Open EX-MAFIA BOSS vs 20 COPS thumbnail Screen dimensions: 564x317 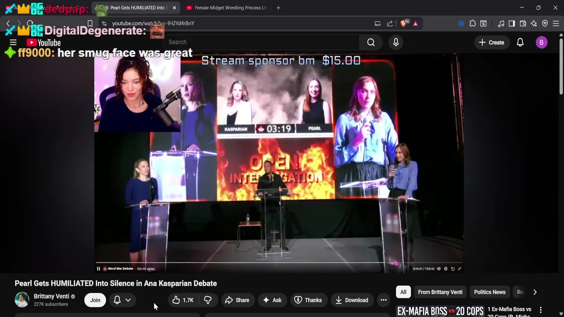click(440, 311)
